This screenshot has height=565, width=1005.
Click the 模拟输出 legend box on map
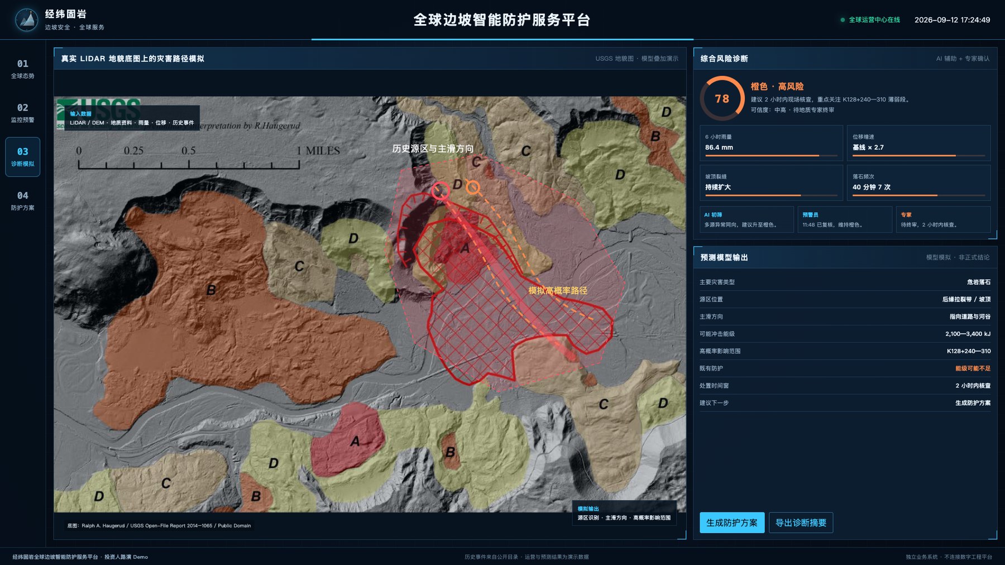[624, 514]
